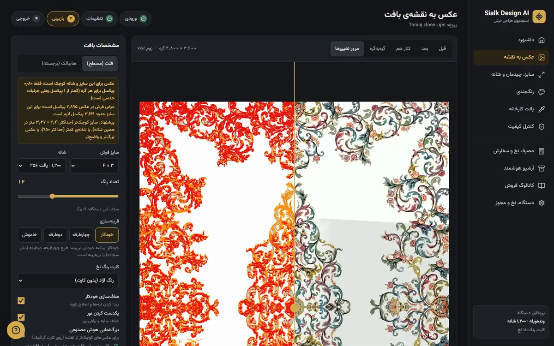This screenshot has width=554, height=346.
Task: Switch to the کنار هم view tab
Action: tap(403, 48)
